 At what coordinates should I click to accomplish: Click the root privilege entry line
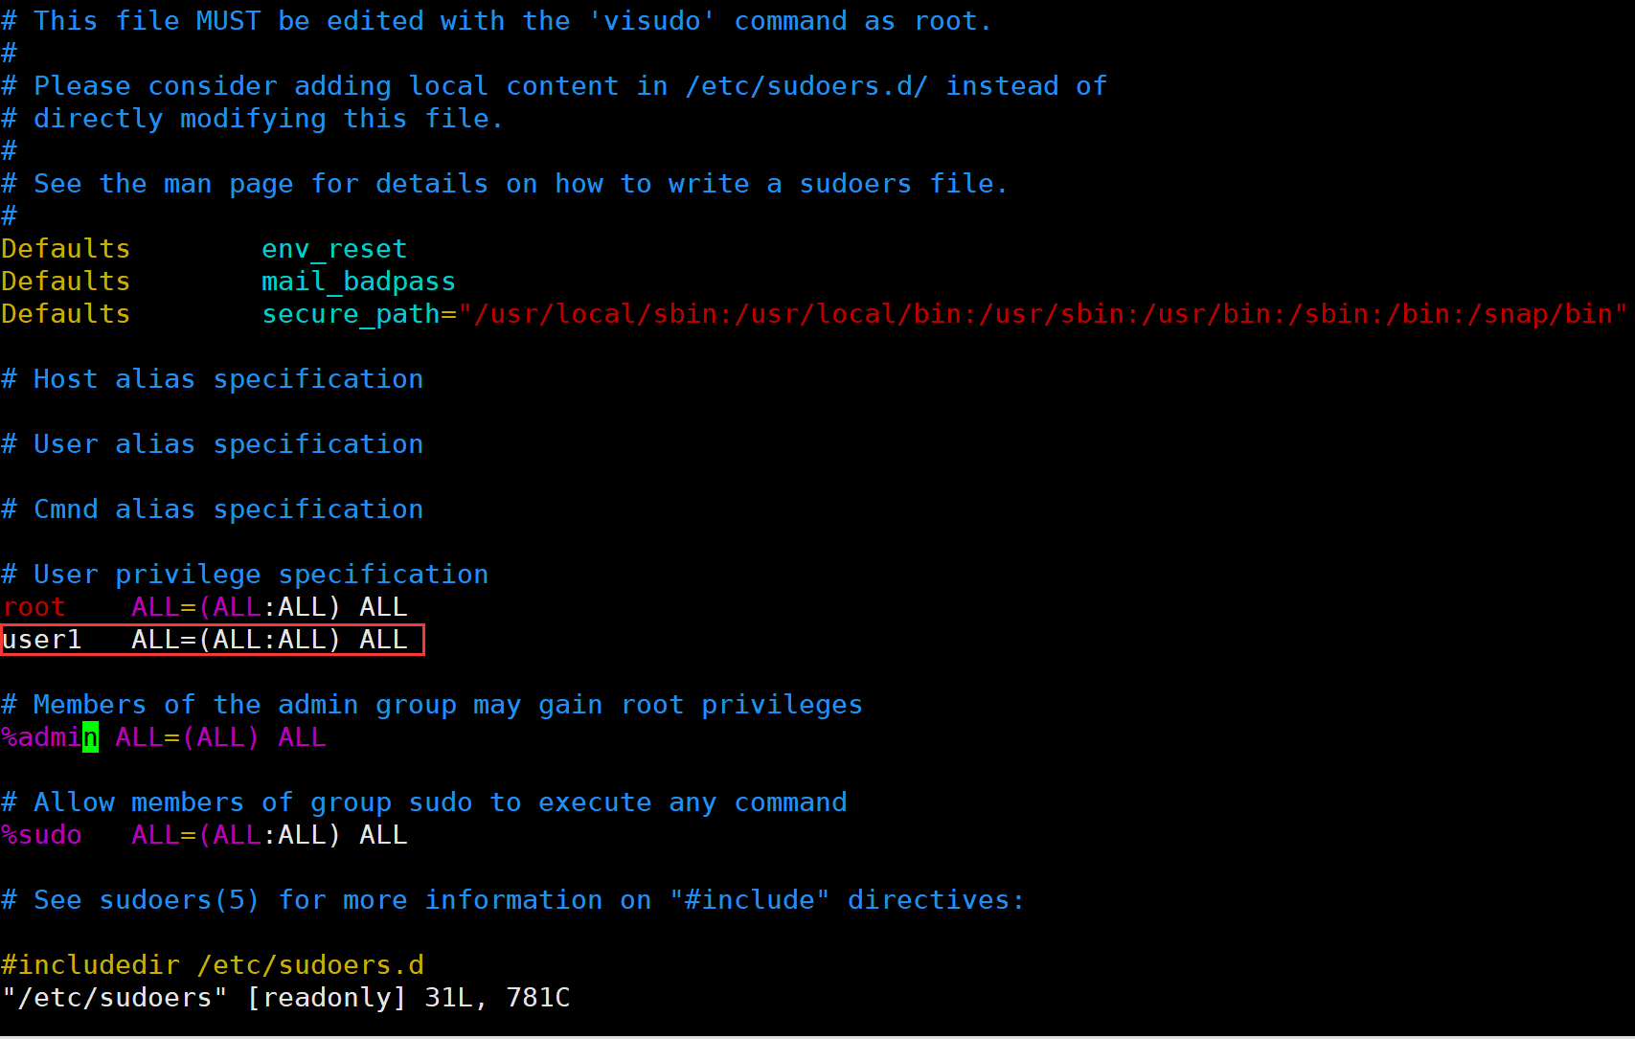point(205,607)
